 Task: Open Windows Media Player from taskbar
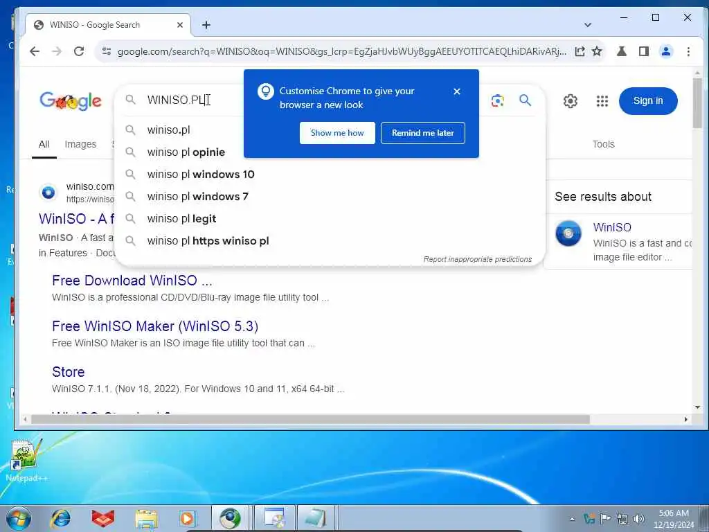pos(187,518)
